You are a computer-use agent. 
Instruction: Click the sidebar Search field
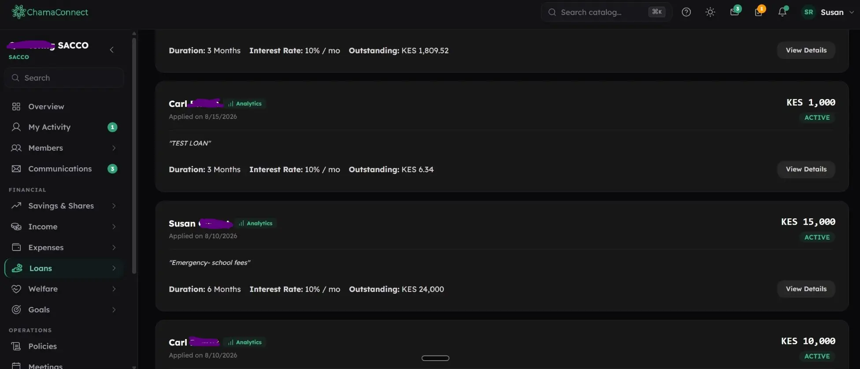click(x=64, y=78)
